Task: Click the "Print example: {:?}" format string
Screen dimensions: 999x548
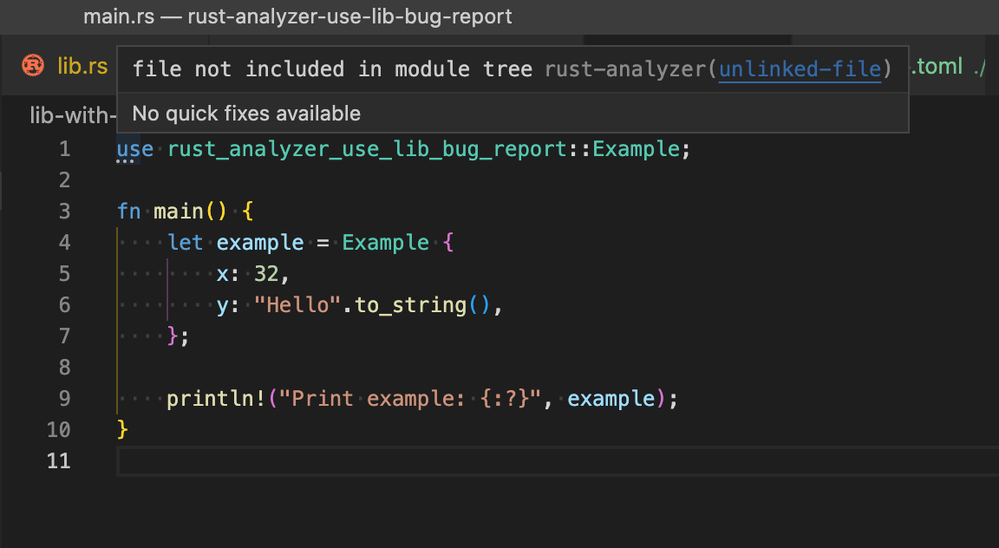Action: pos(410,398)
